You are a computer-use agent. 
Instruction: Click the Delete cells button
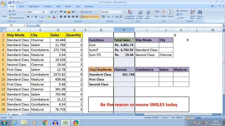(163, 14)
